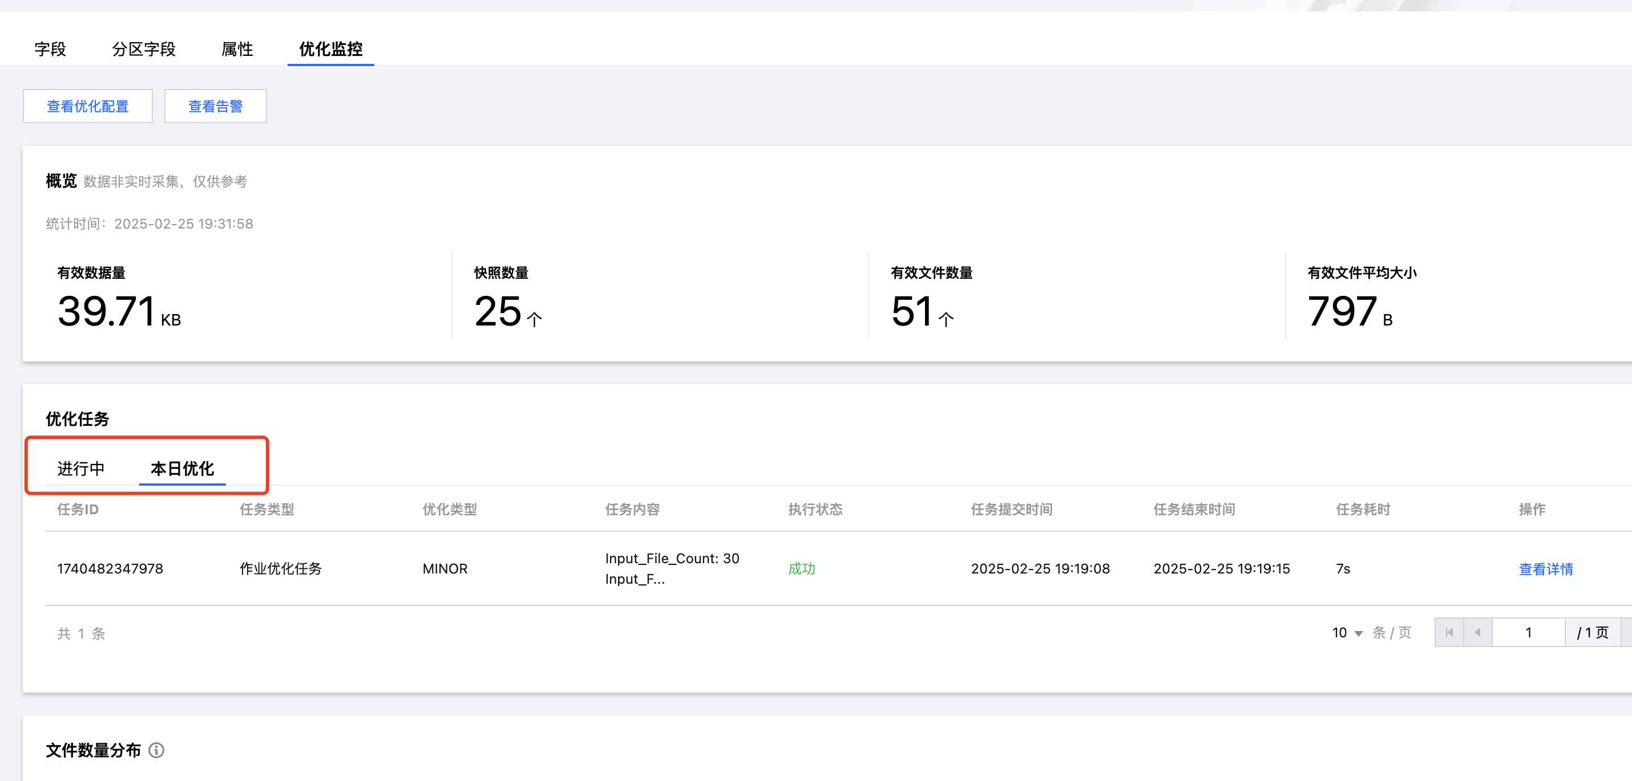
Task: Click the 有效文件数量 label
Action: pos(931,272)
